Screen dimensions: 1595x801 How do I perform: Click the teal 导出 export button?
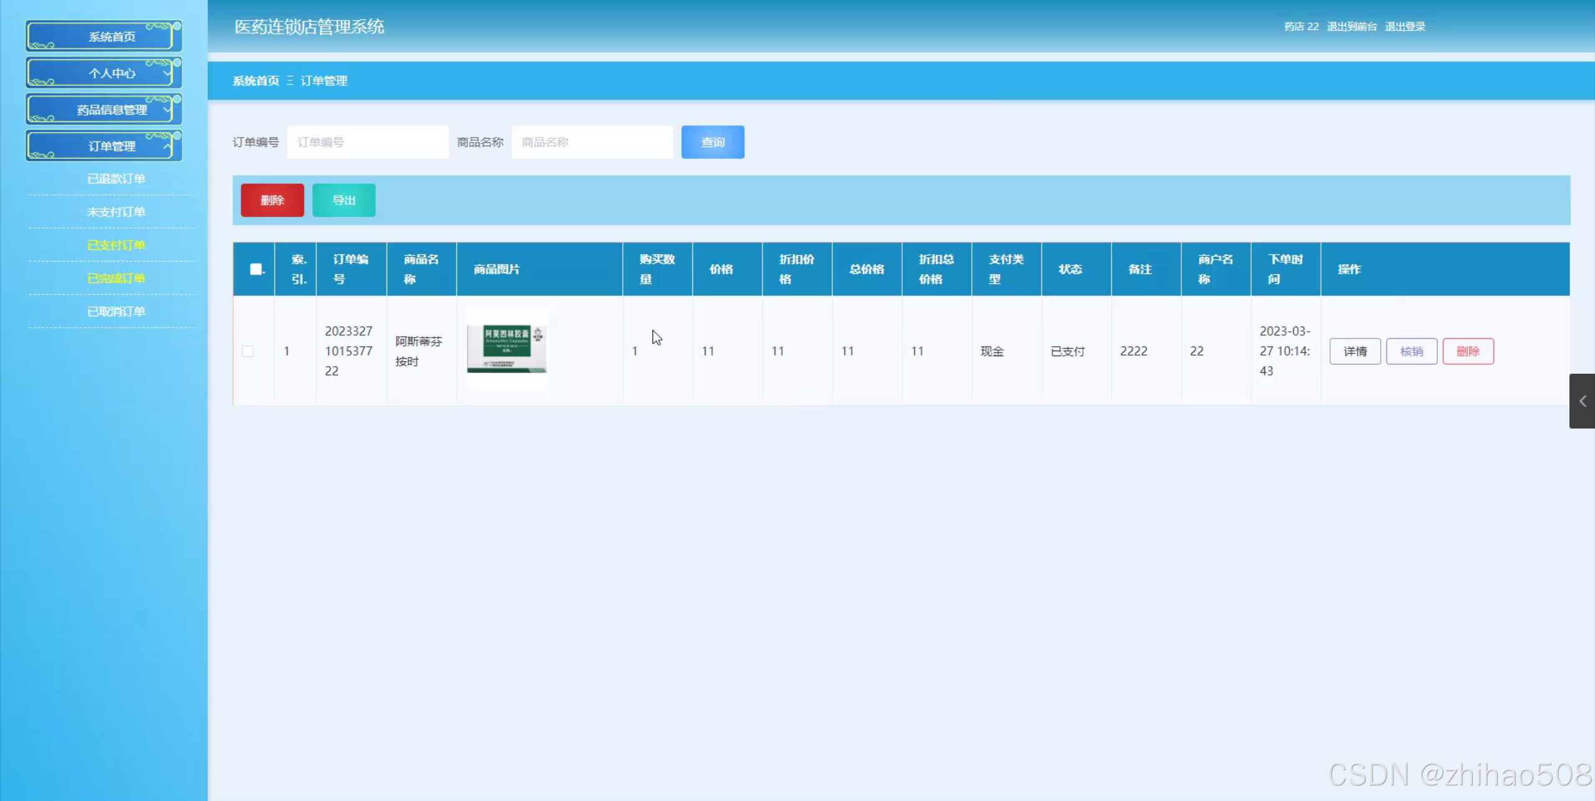(343, 200)
